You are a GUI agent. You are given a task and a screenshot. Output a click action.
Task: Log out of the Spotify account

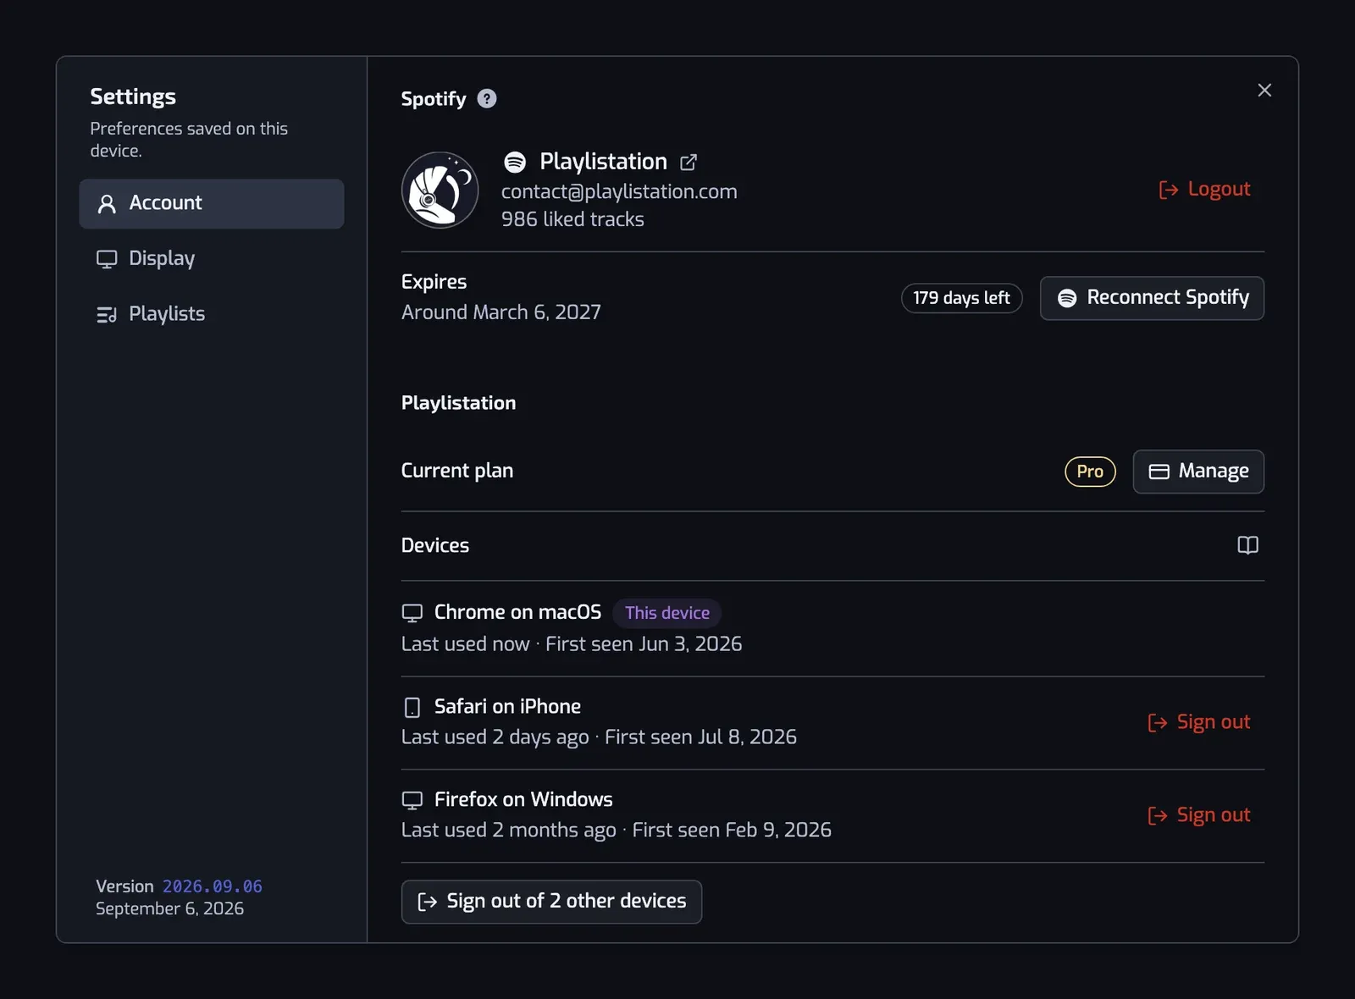click(x=1204, y=189)
